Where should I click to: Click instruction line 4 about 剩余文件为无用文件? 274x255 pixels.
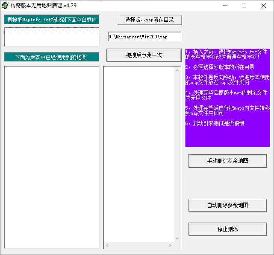[227, 95]
